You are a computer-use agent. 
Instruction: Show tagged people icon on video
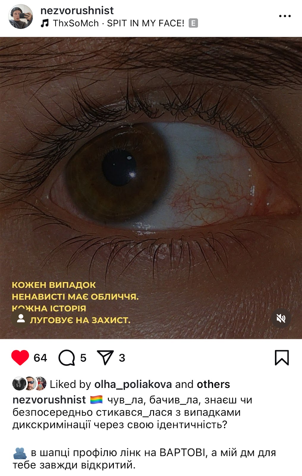(x=21, y=319)
